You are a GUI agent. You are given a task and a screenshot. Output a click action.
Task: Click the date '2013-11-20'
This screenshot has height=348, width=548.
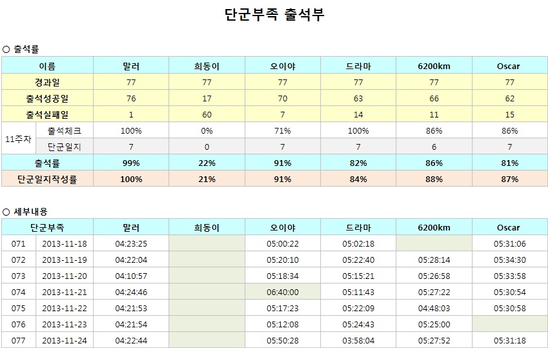click(65, 276)
